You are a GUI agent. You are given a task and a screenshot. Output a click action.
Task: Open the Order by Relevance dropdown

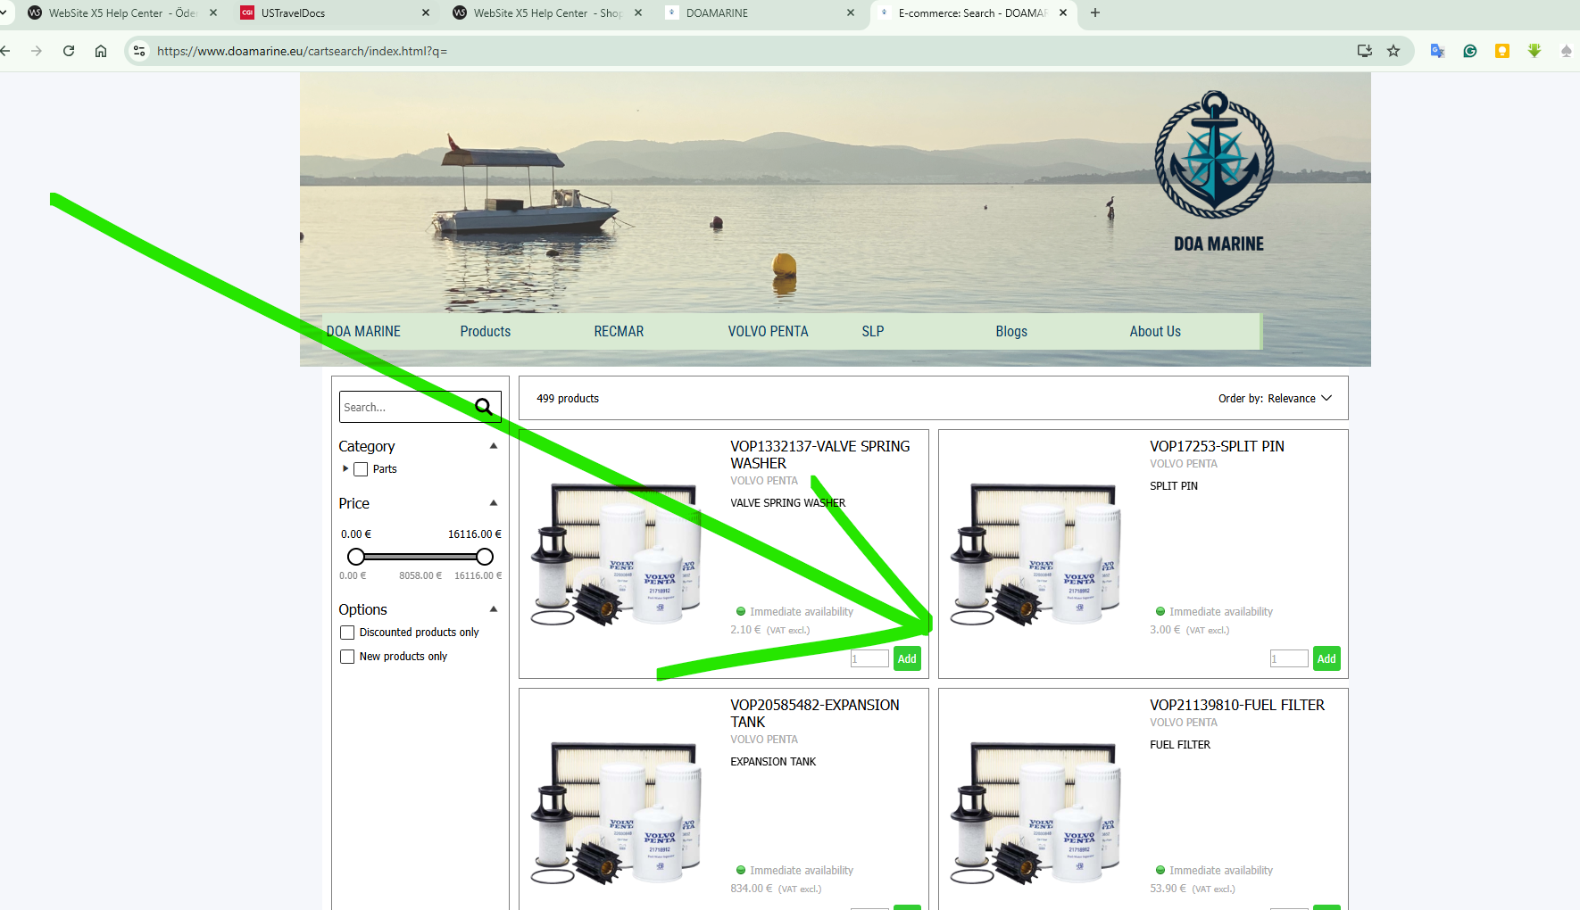point(1275,399)
